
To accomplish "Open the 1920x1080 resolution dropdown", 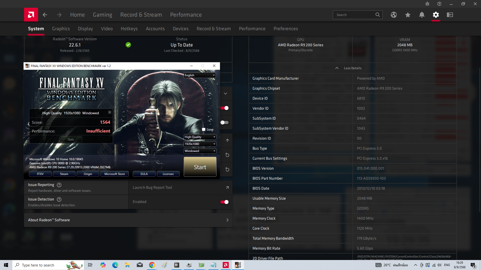I will point(200,144).
